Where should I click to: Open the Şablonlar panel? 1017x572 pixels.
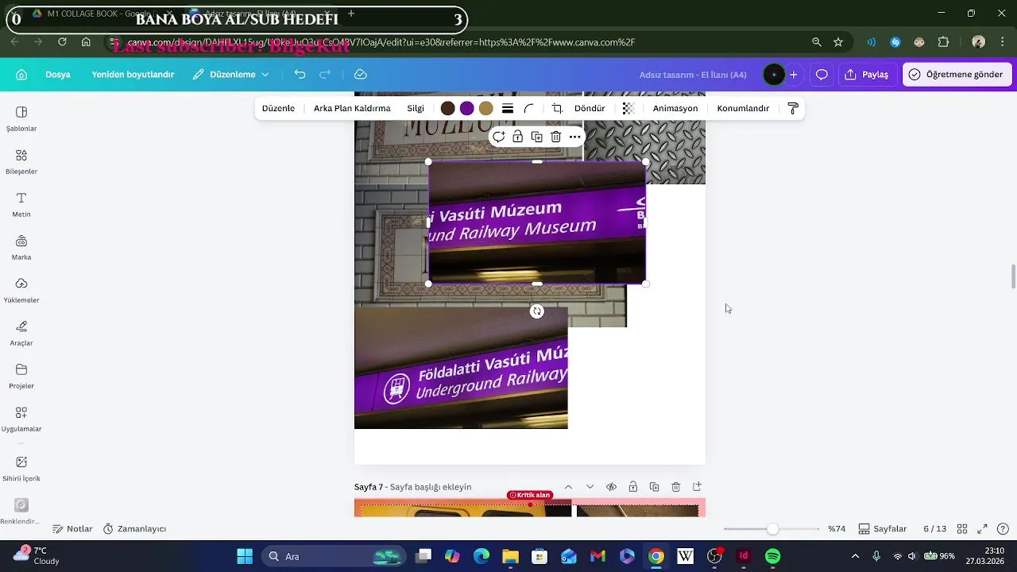(x=21, y=119)
